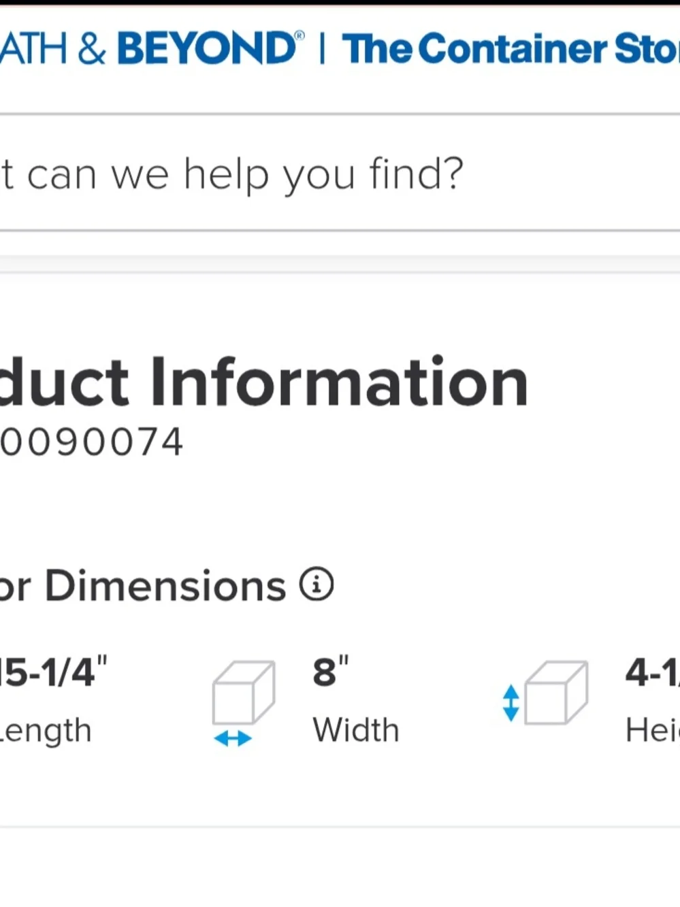Image resolution: width=680 pixels, height=907 pixels.
Task: Click the Product Information heading
Action: tap(263, 382)
